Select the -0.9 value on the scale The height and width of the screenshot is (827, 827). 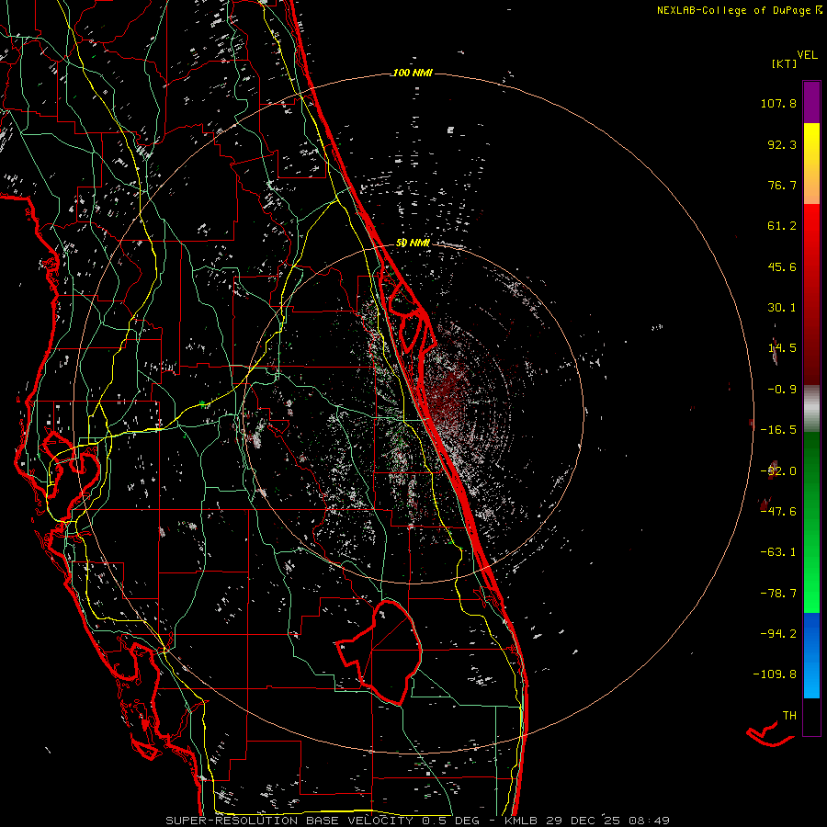[x=781, y=389]
